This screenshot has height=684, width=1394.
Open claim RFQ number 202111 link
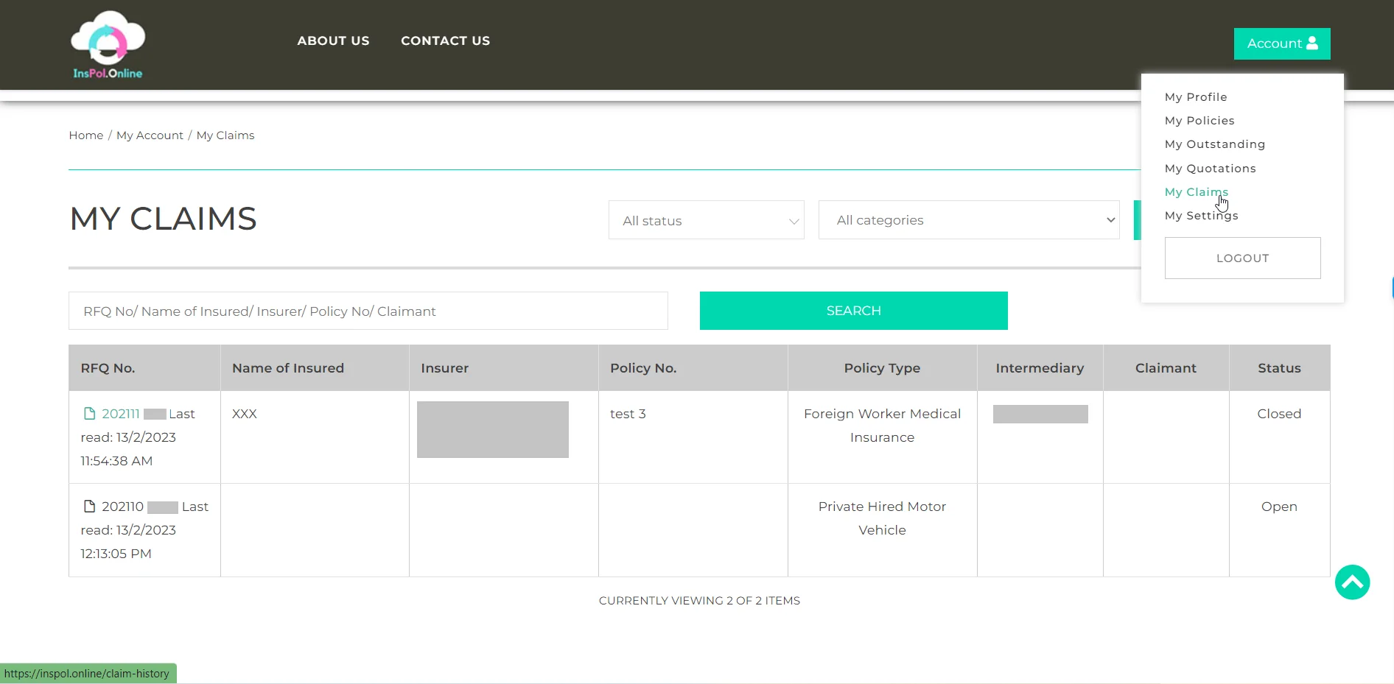coord(121,414)
